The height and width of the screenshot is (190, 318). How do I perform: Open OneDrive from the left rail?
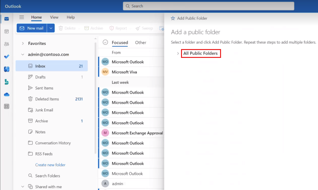[6, 94]
